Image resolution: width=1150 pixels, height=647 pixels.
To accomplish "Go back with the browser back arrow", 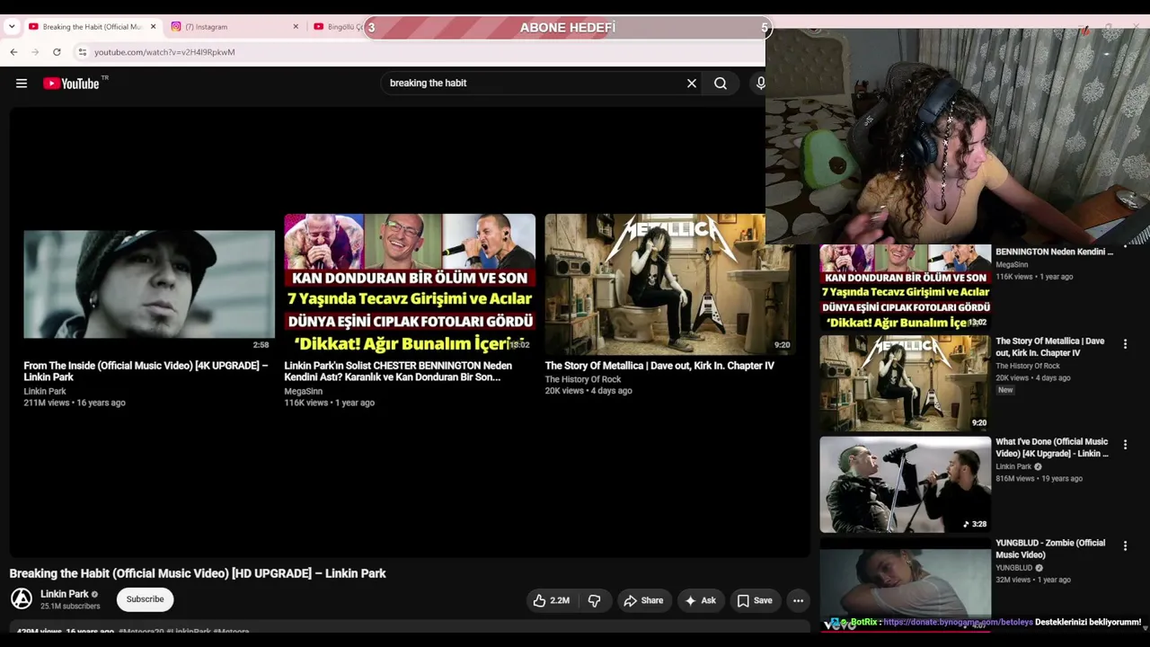I will click(x=13, y=52).
